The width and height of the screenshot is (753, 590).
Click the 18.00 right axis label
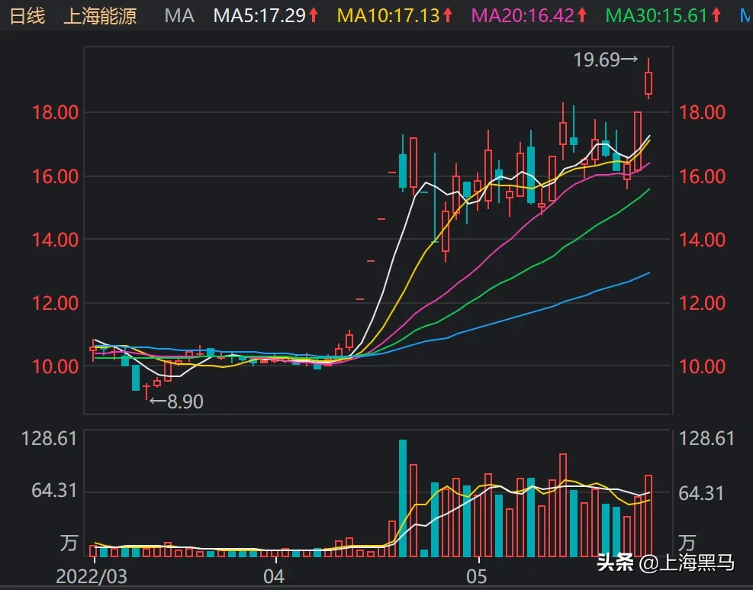(702, 112)
